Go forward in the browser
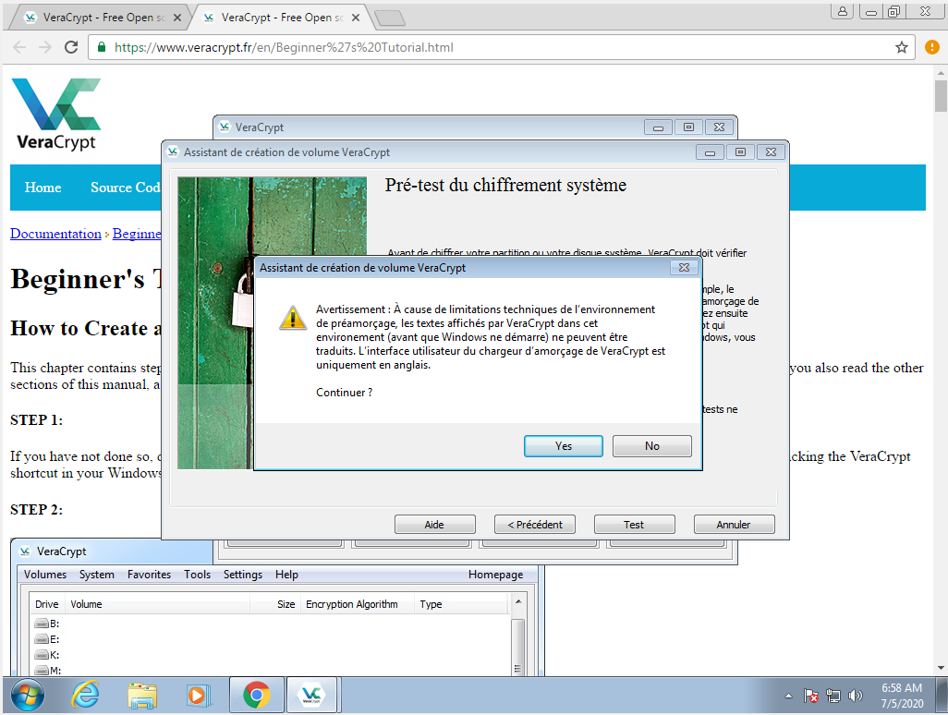 coord(45,47)
